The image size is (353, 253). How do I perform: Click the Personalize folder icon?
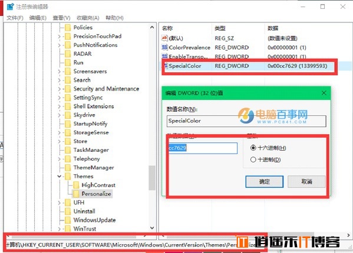tap(76, 194)
